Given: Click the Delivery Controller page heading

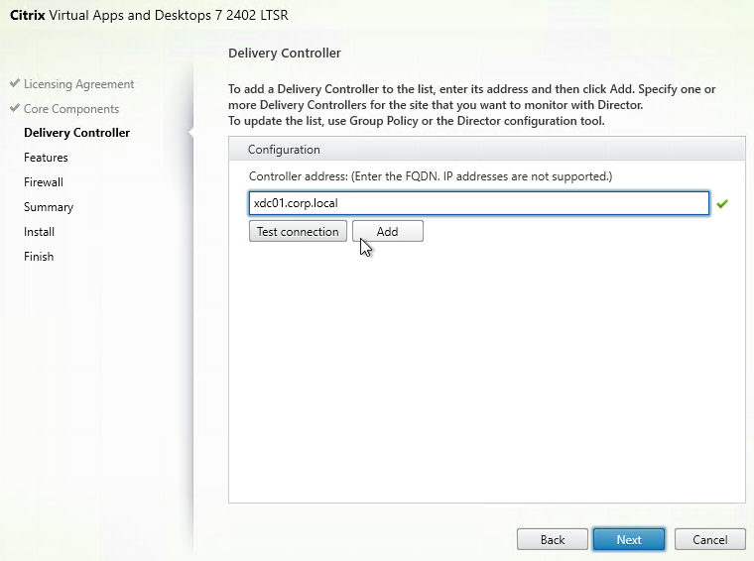Looking at the screenshot, I should click(x=284, y=53).
